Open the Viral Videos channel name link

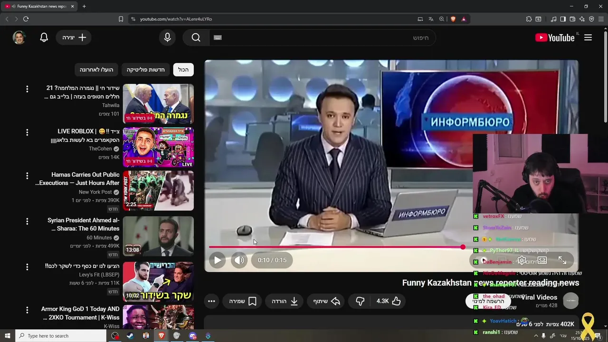point(539,297)
